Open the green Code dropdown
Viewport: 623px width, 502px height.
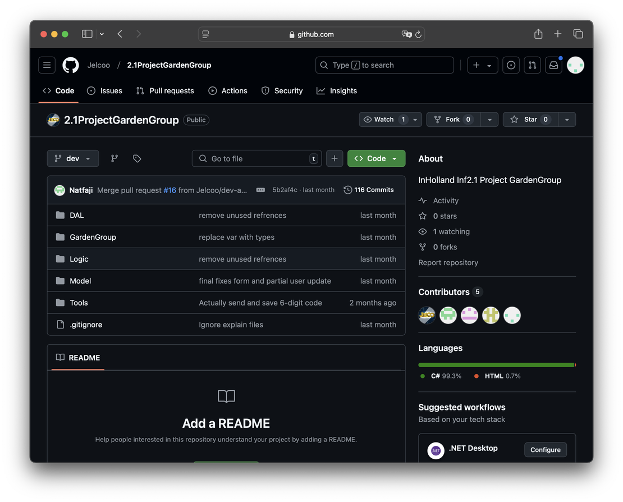tap(376, 158)
